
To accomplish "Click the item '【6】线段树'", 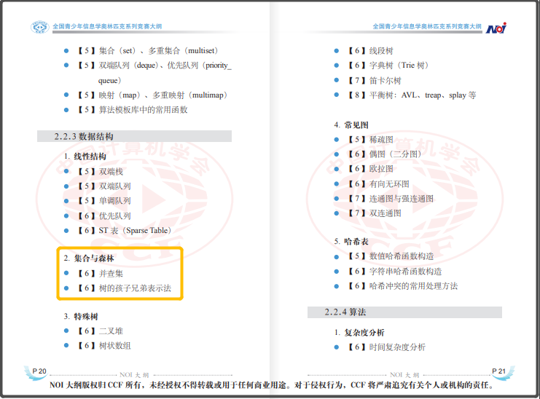I will click(370, 51).
